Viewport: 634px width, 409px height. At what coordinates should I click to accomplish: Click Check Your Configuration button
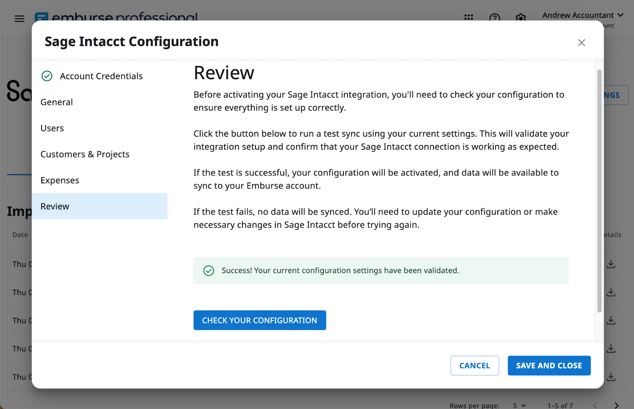point(260,320)
